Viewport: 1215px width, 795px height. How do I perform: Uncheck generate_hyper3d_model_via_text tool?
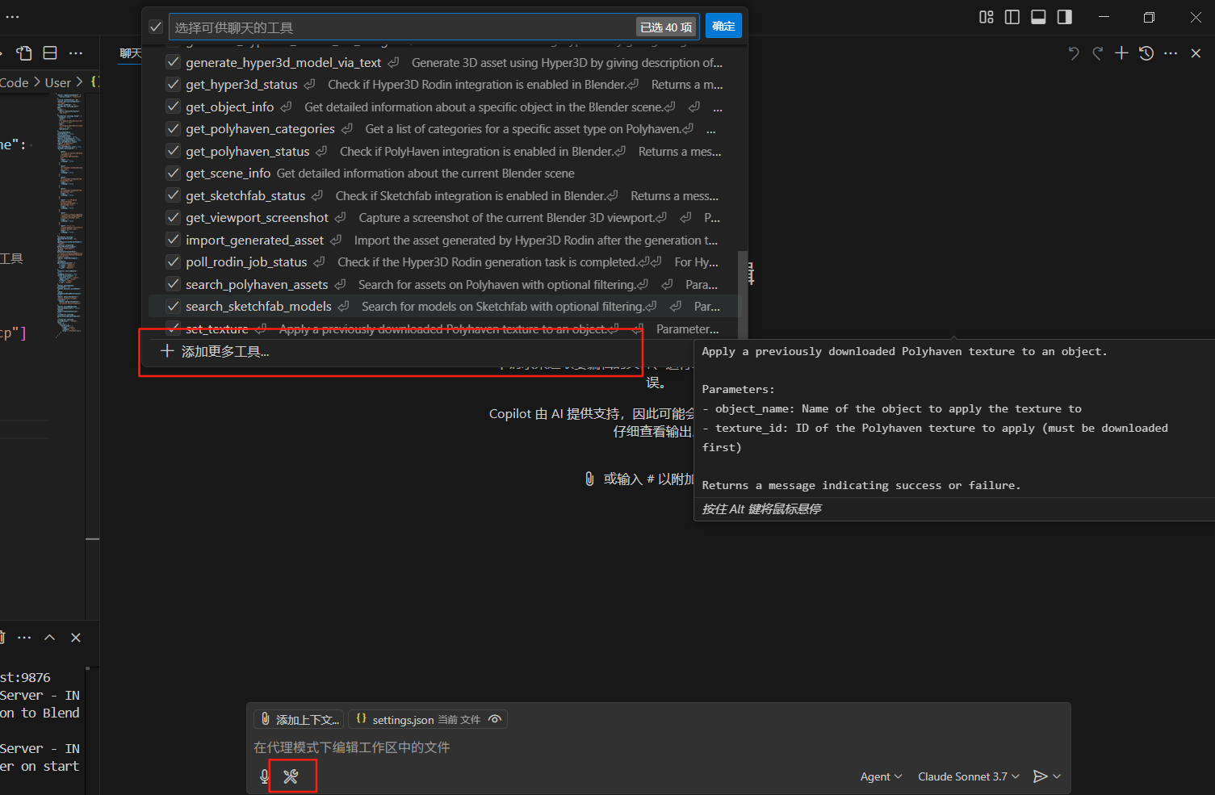173,62
